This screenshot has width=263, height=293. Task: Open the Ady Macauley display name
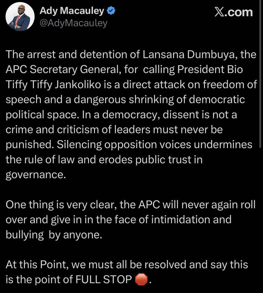[72, 11]
